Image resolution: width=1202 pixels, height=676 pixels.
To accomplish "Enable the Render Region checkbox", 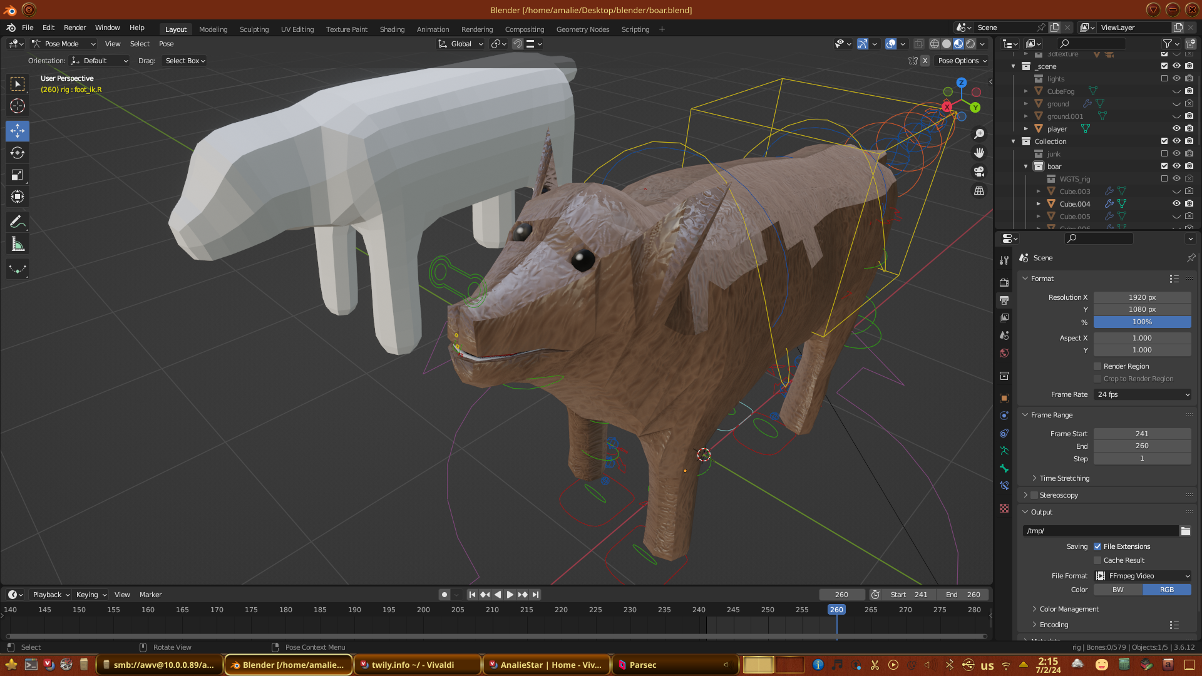I will (x=1097, y=366).
